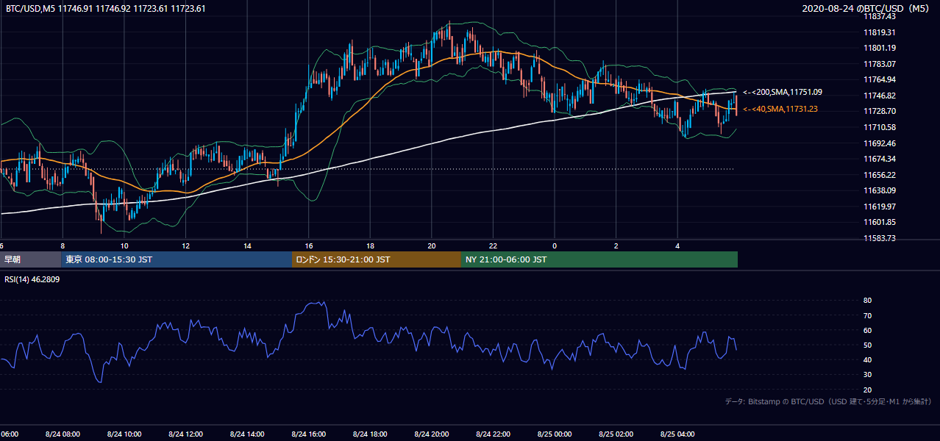Click price axis value 11656.22
Viewport: 940px width, 441px height.
879,175
